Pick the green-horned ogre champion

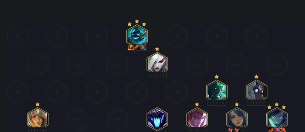[217, 91]
